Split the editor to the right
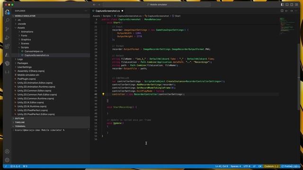Image resolution: width=303 pixels, height=170 pixels. click(x=282, y=11)
